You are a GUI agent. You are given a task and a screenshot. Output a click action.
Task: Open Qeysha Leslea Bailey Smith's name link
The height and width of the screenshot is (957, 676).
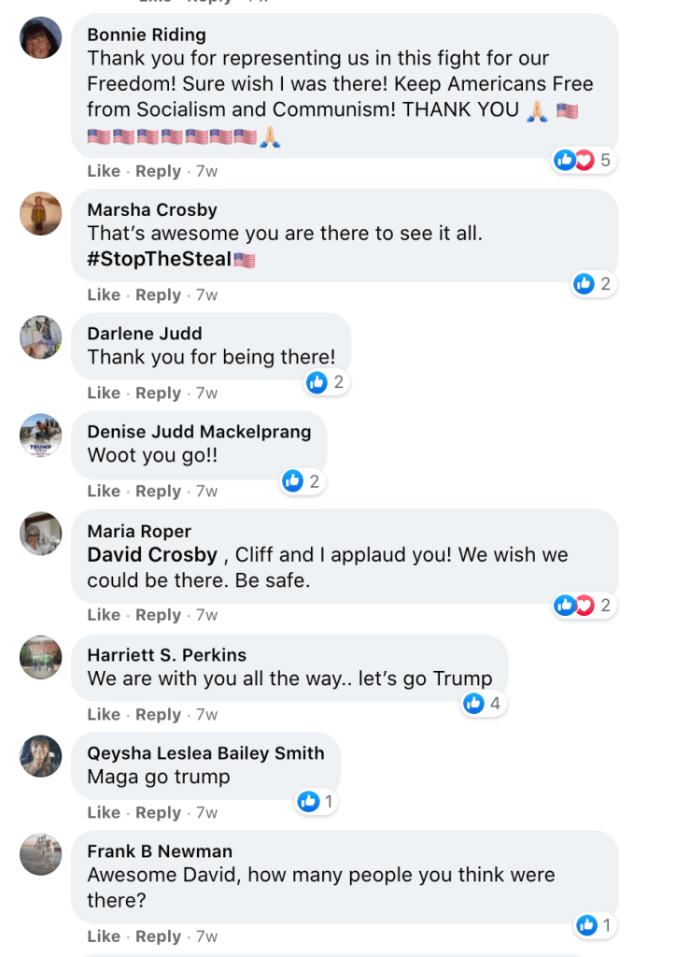[205, 753]
